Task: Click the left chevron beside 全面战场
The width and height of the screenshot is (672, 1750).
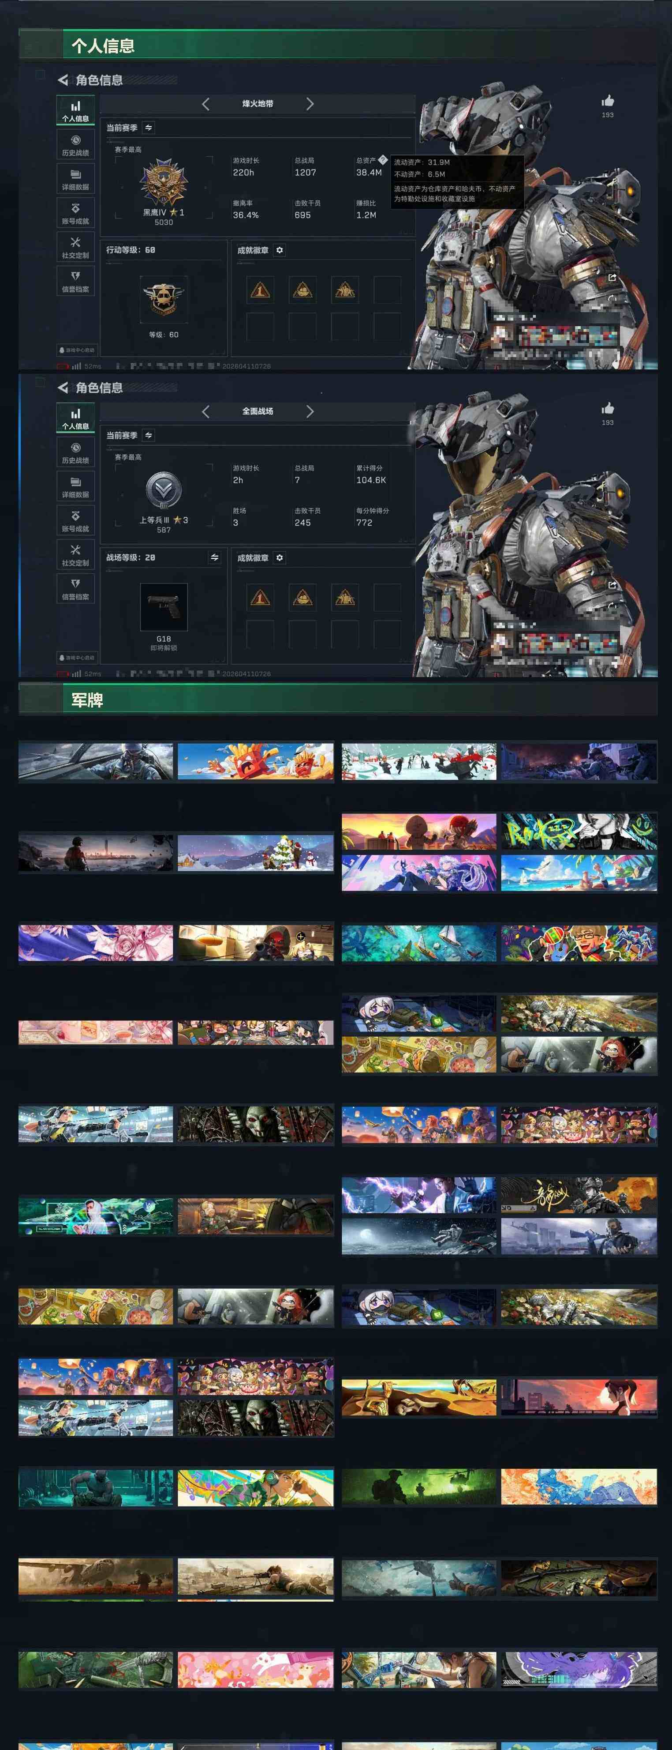Action: 205,412
